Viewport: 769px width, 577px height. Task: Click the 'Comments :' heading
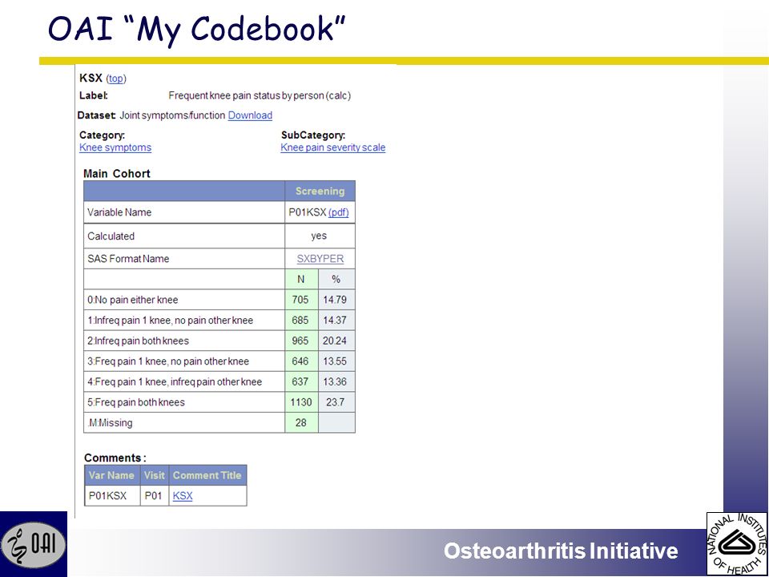pyautogui.click(x=115, y=458)
